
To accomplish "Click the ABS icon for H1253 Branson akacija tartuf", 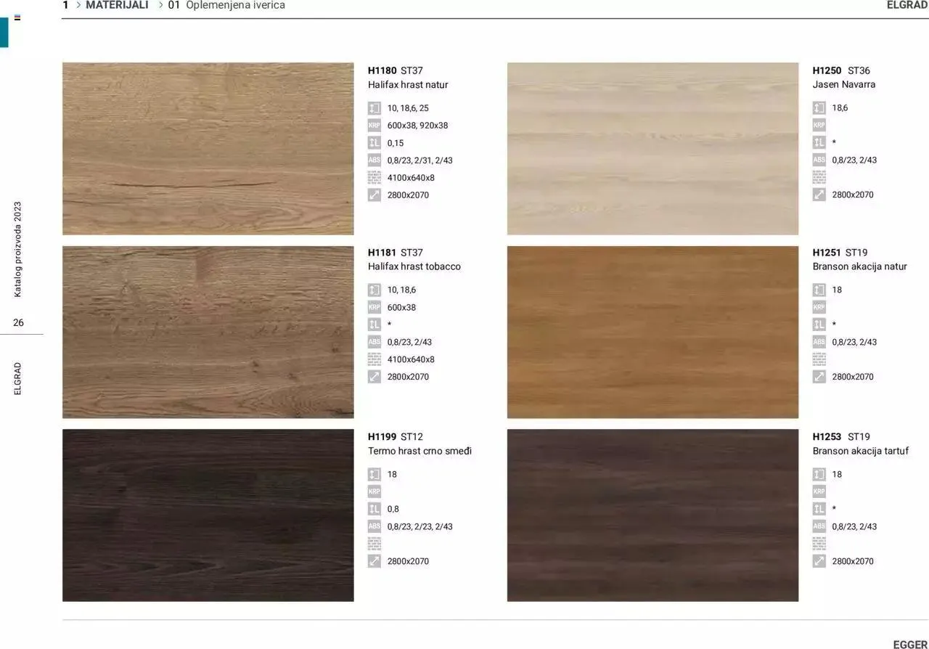I will [819, 526].
